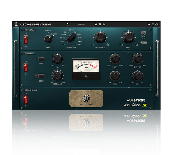Screen dimensions: 172x155
Task: Click the FILTER MAN section label
Action: click(x=30, y=30)
